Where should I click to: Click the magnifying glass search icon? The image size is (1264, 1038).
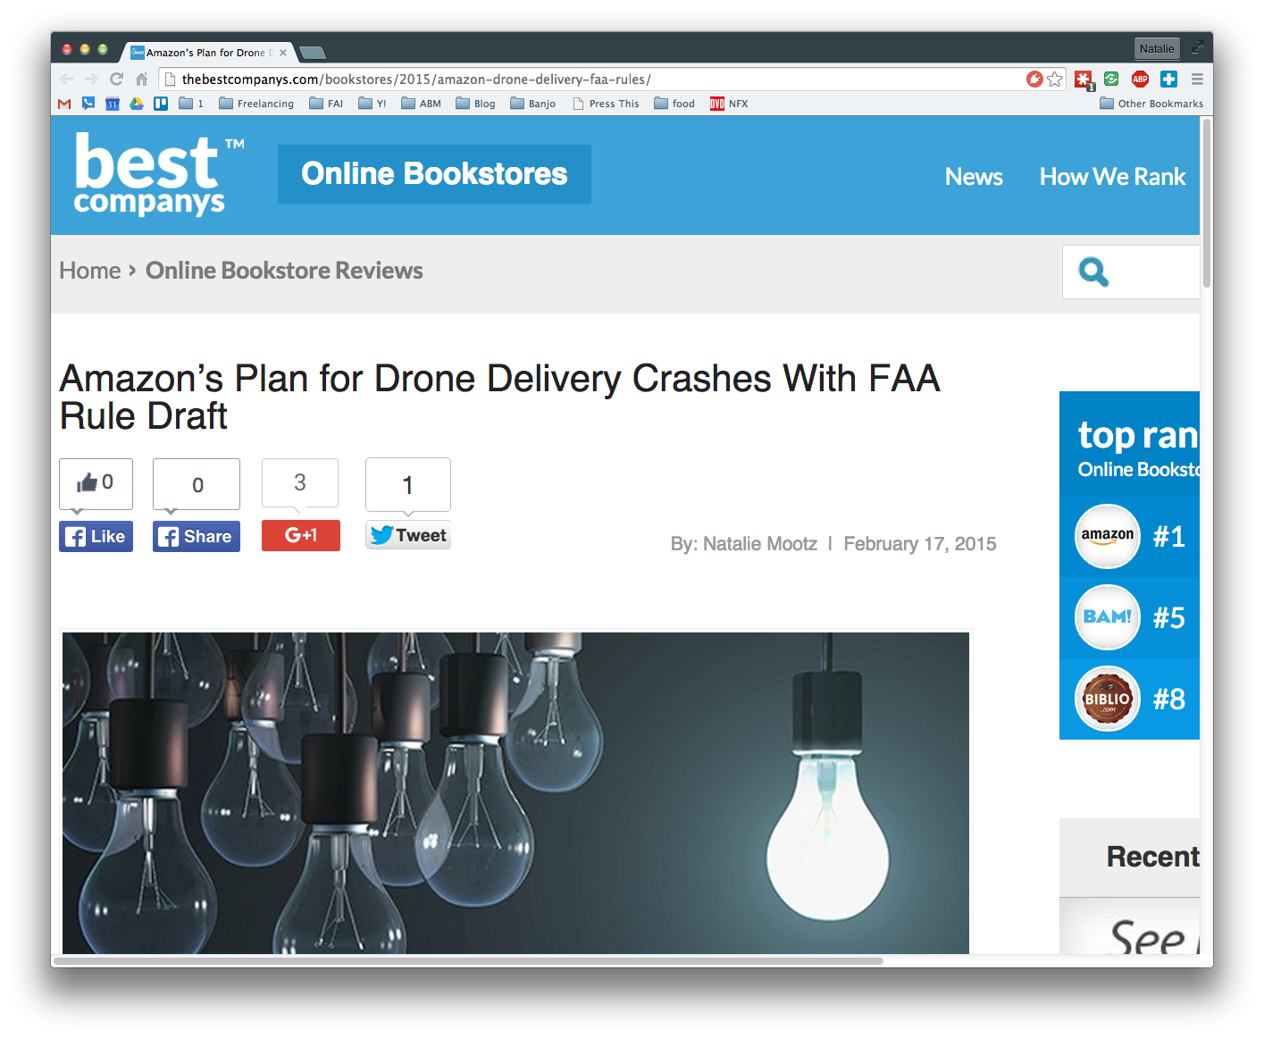click(x=1093, y=272)
